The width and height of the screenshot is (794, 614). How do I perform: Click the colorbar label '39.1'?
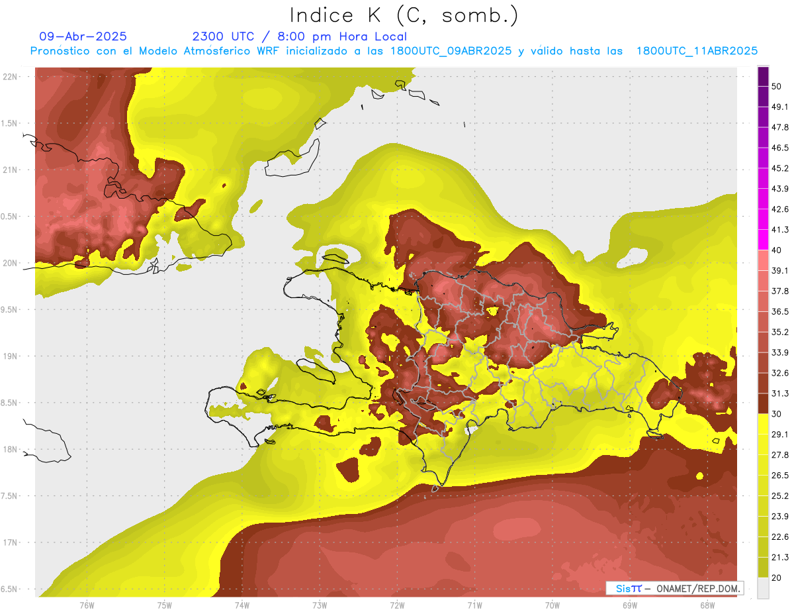pyautogui.click(x=780, y=271)
